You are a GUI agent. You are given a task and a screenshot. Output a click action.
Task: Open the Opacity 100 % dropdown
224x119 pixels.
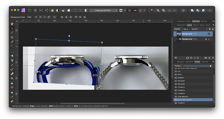coord(187,29)
